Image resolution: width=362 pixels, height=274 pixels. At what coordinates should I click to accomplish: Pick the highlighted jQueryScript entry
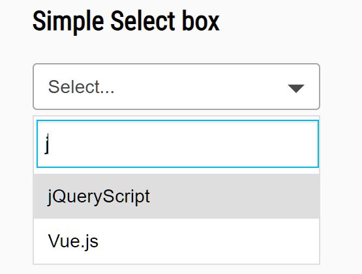(176, 196)
